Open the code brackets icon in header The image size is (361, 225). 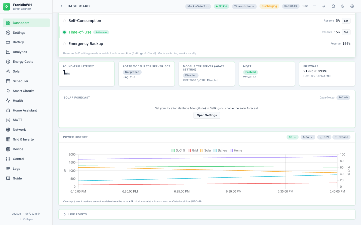[x=324, y=6]
